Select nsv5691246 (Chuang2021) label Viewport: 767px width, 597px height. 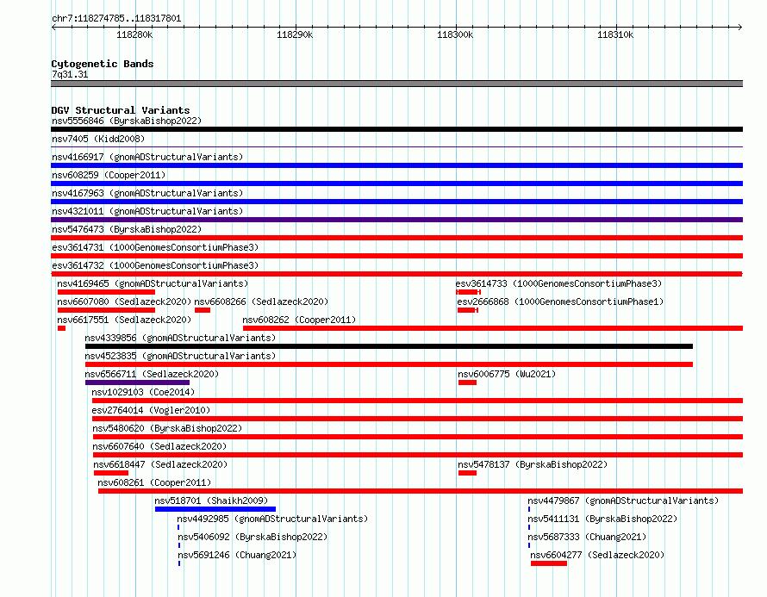[x=237, y=555]
